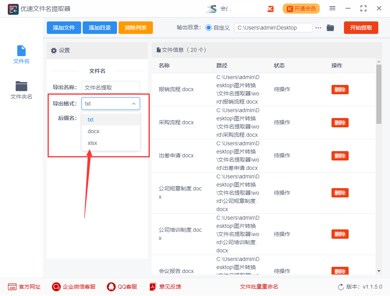Switch to the 文件夹名 sidebar panel
This screenshot has width=390, height=296.
21,90
